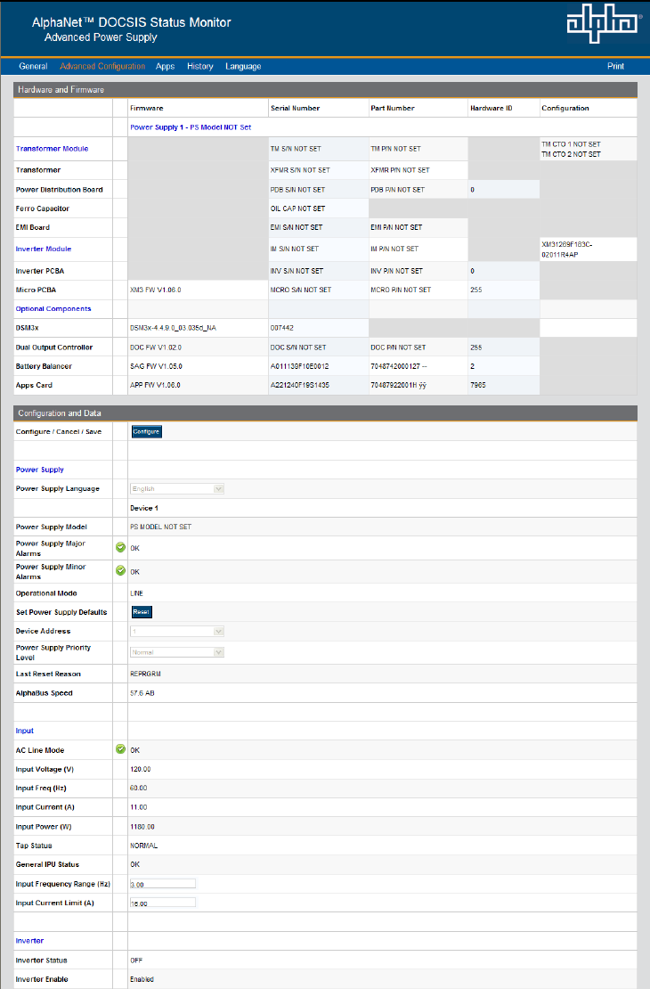The width and height of the screenshot is (650, 989).
Task: Click Tap Status value NORMAL
Action: click(143, 846)
